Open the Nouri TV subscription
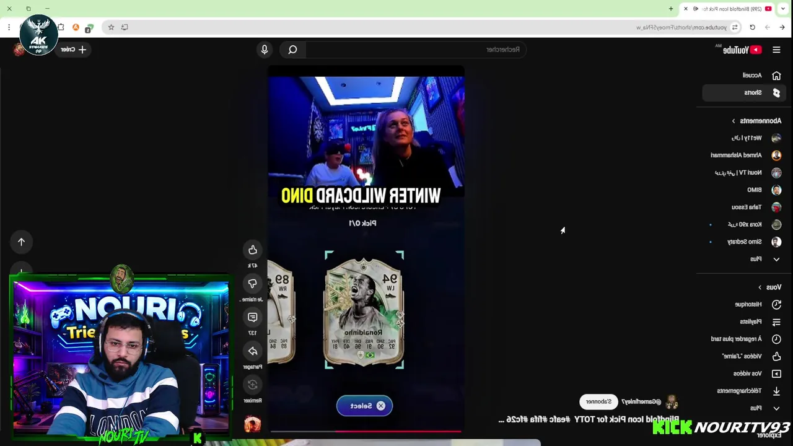This screenshot has width=793, height=446. tap(744, 173)
